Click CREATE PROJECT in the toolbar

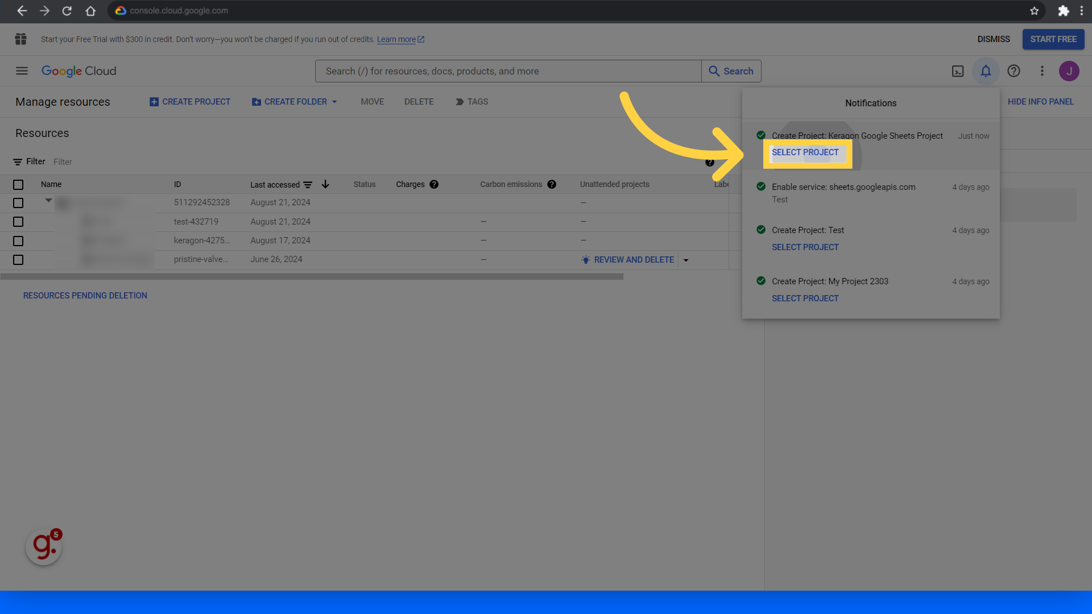pyautogui.click(x=190, y=102)
